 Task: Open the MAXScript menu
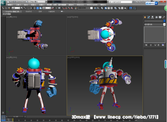point(92,5)
